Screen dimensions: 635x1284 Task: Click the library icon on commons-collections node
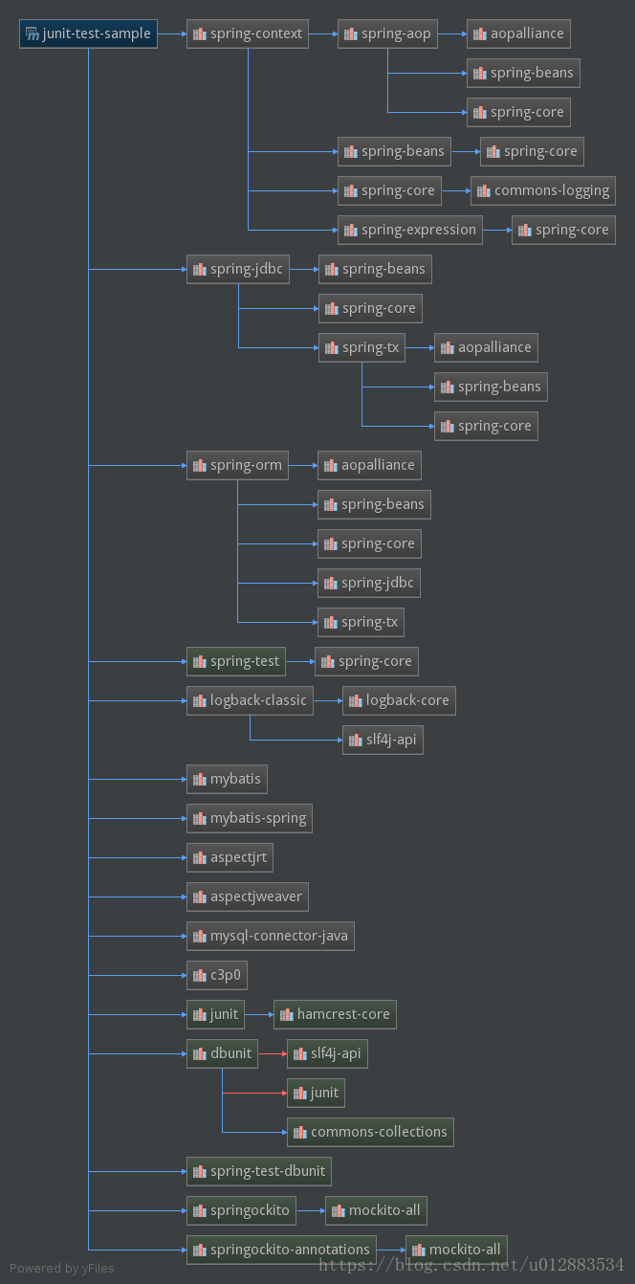point(299,1133)
